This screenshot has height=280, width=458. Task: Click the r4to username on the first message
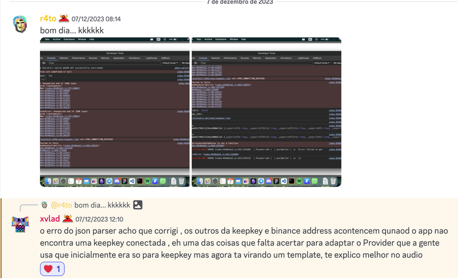coord(48,18)
